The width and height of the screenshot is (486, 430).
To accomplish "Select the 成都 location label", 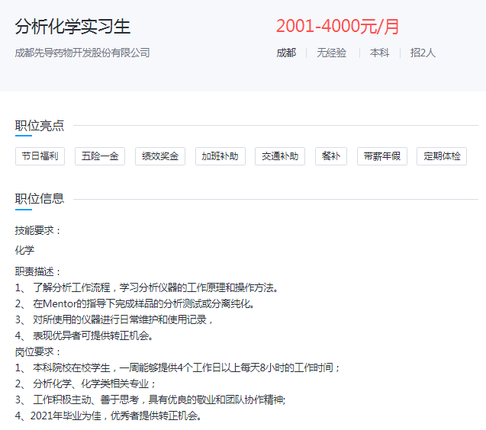I will click(x=285, y=53).
